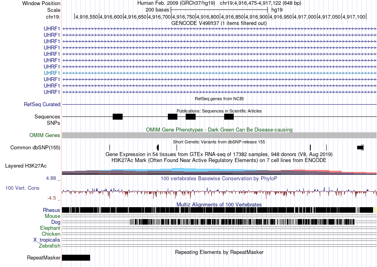The image size is (377, 267).
Task: Click the Sequences track label
Action: [47, 117]
